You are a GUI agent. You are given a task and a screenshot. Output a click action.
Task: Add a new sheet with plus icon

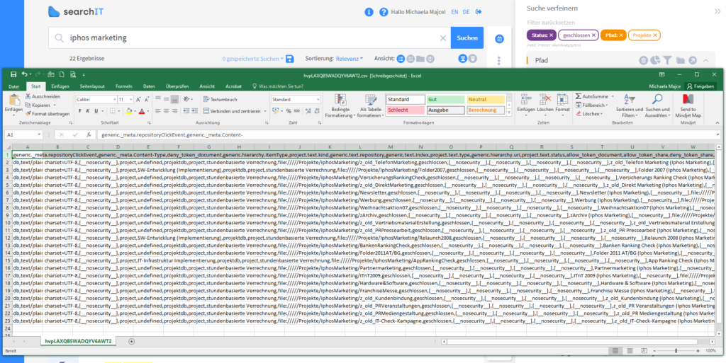pyautogui.click(x=131, y=341)
